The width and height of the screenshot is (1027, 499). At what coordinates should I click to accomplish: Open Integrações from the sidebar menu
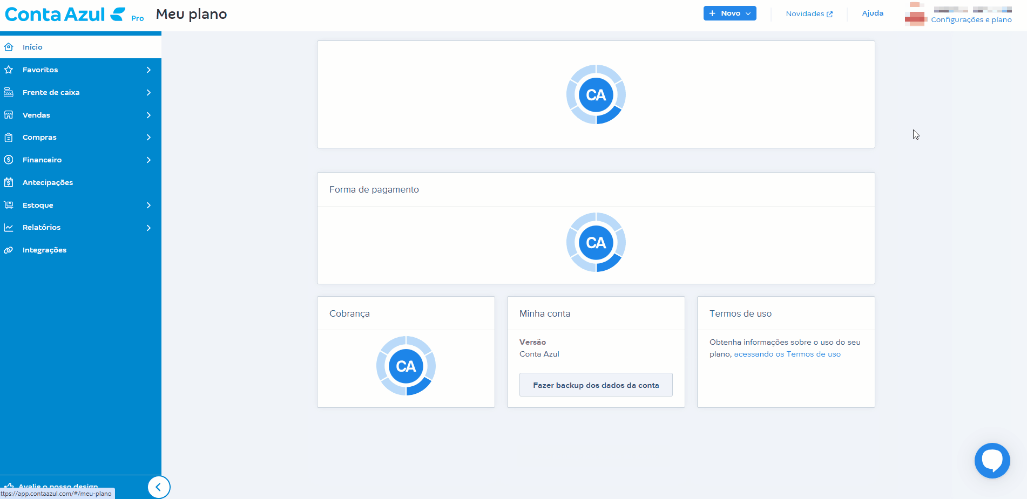[44, 250]
